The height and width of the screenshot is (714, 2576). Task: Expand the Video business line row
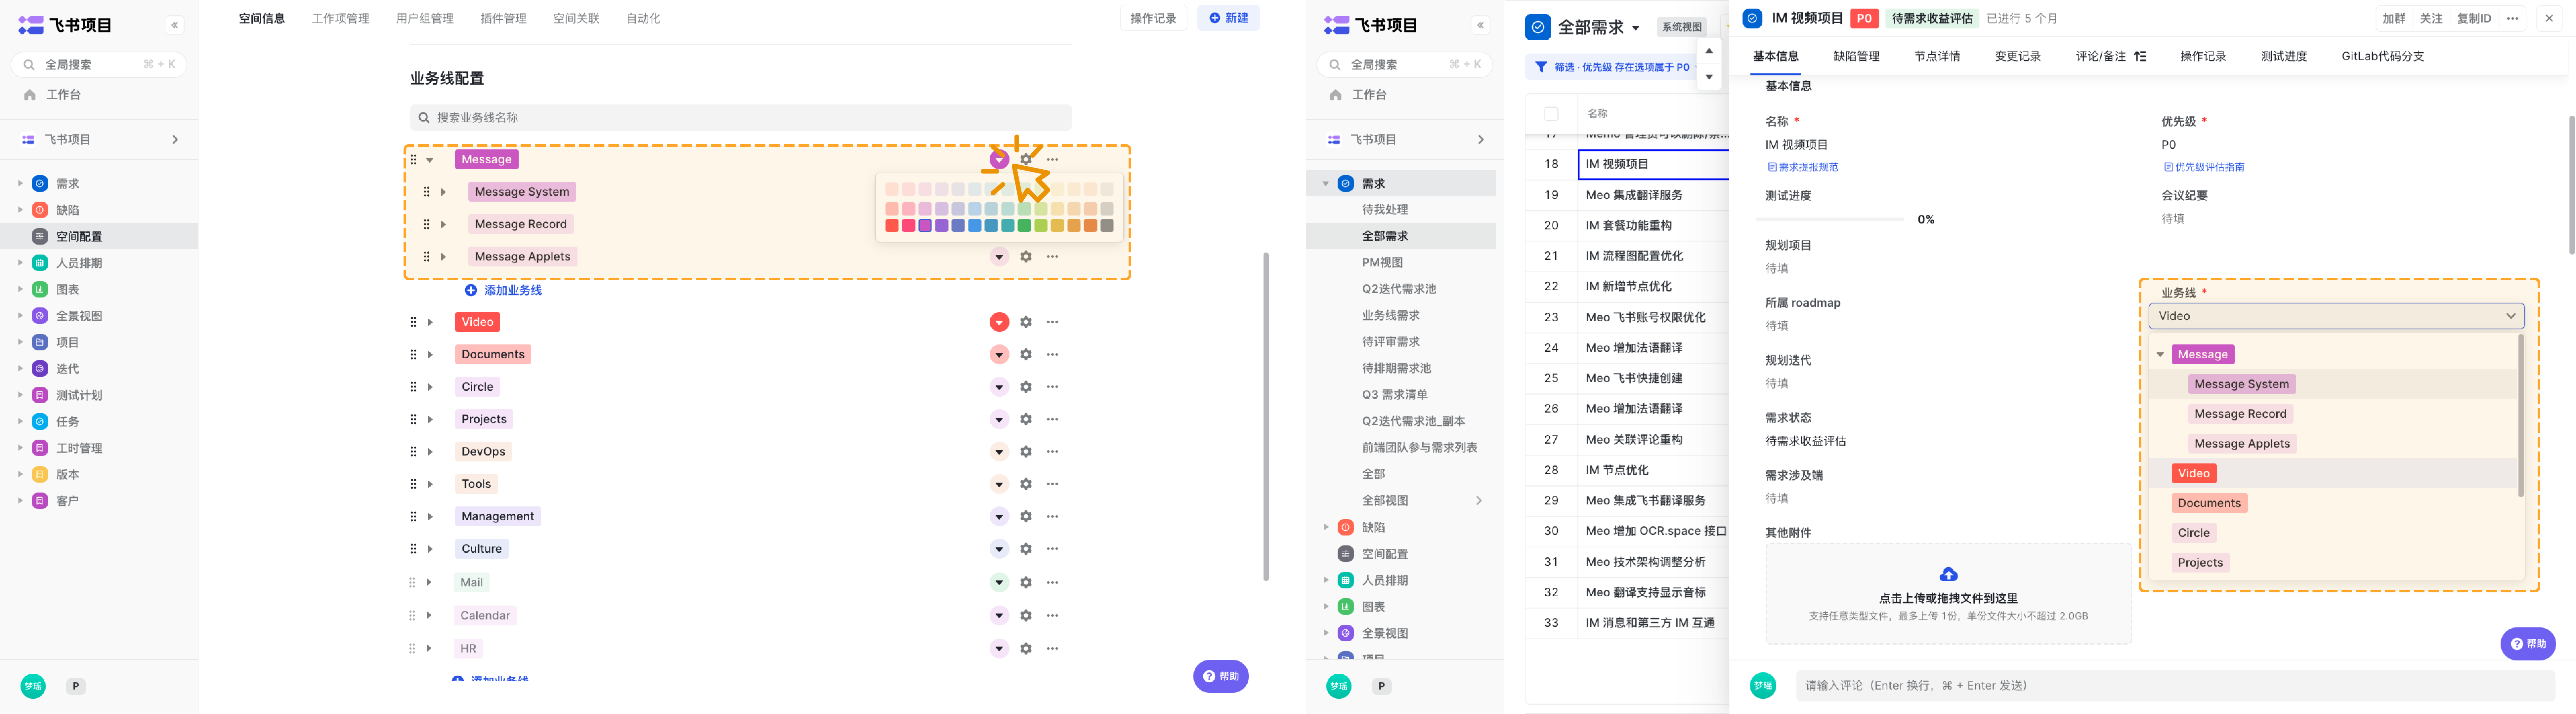click(430, 322)
